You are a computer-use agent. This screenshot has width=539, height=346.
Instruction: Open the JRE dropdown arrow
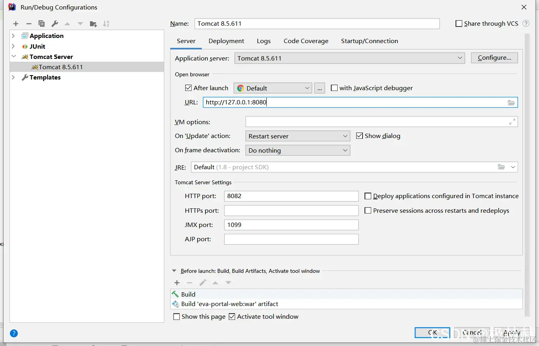(513, 167)
